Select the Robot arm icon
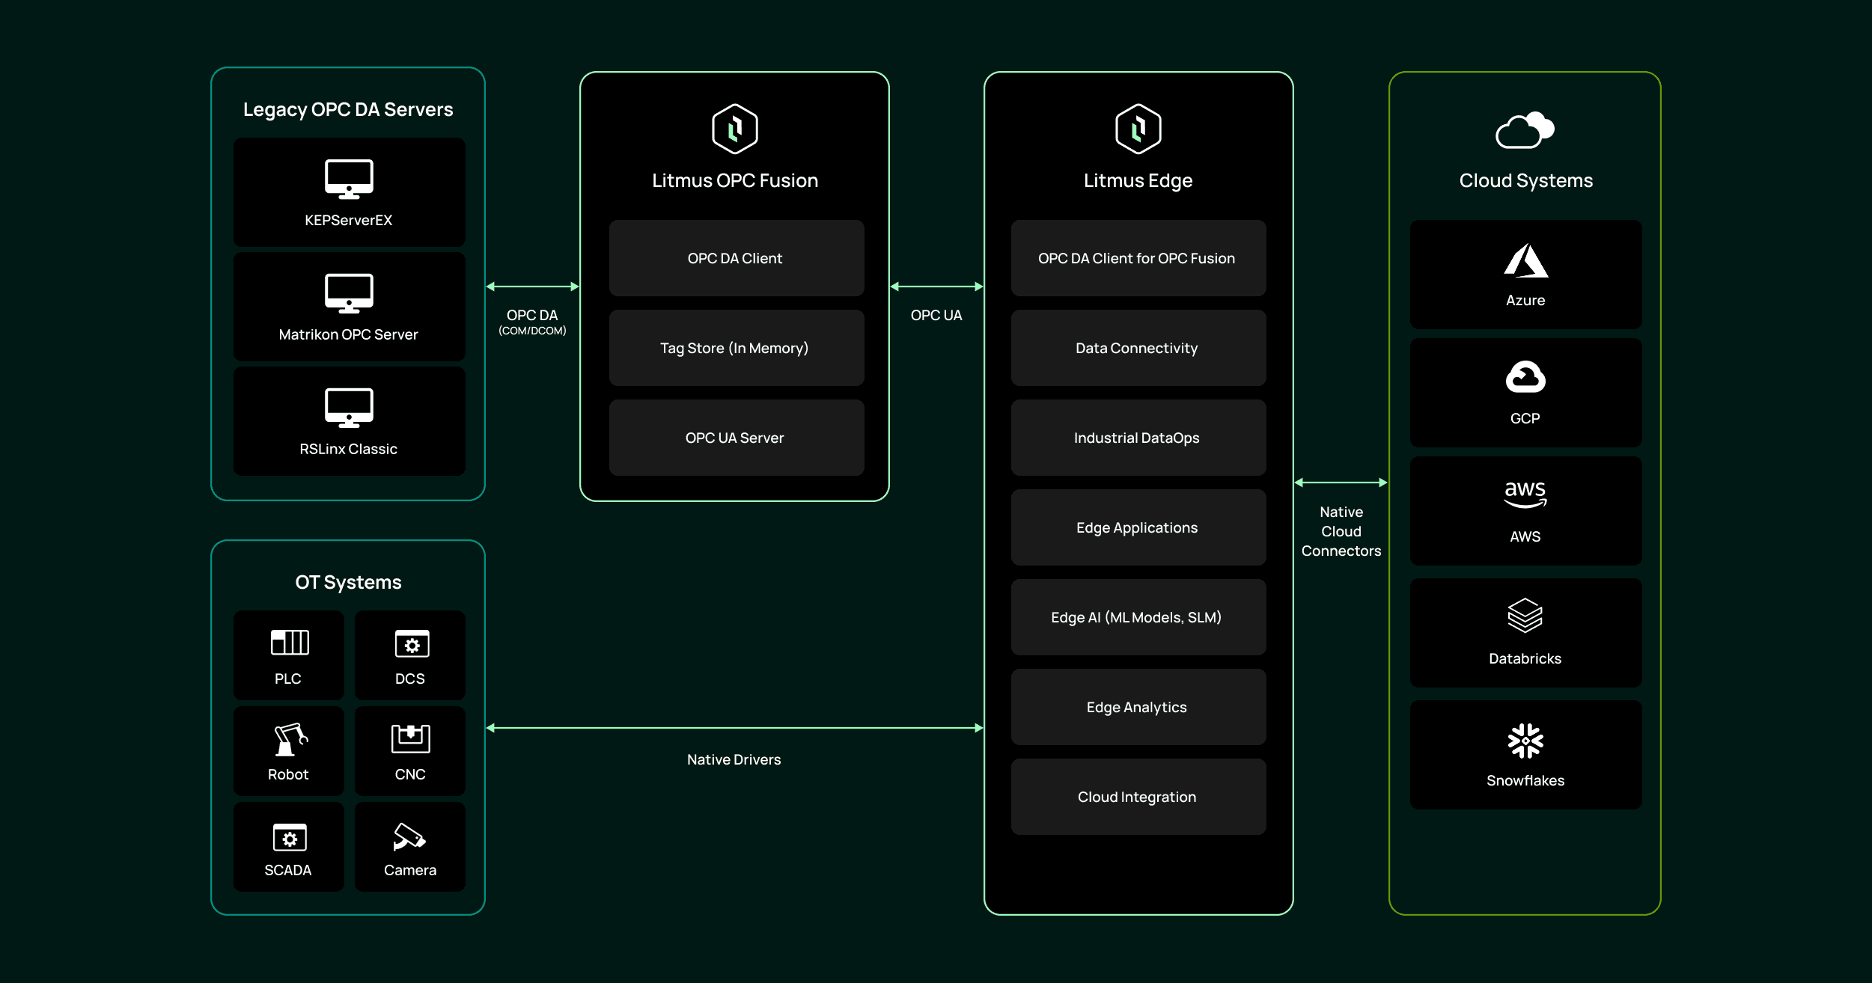 click(x=290, y=739)
